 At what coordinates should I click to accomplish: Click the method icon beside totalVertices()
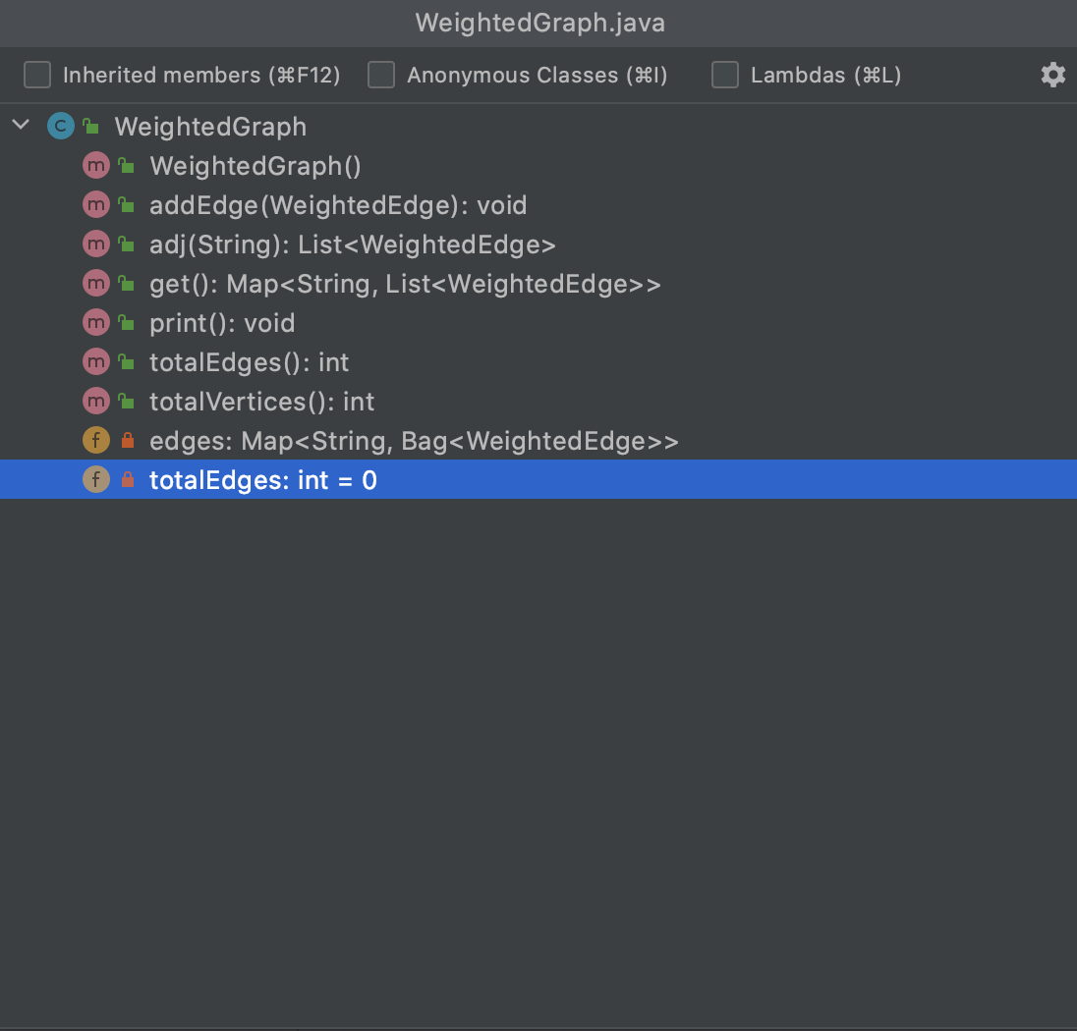[x=96, y=401]
